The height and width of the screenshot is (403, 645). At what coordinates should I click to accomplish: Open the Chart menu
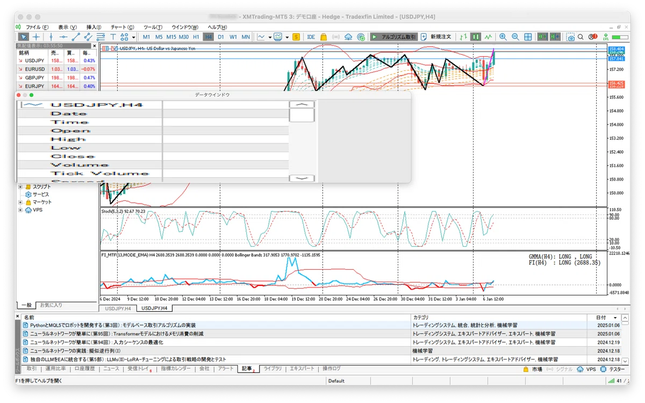click(x=123, y=27)
